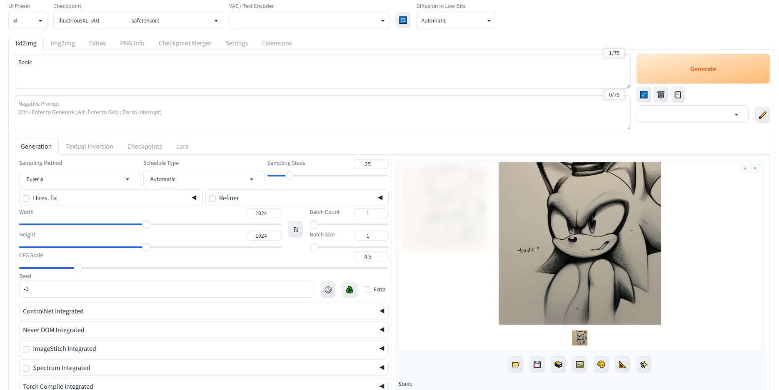The width and height of the screenshot is (779, 390).
Task: Reuse last seed with the recycle icon
Action: 350,290
